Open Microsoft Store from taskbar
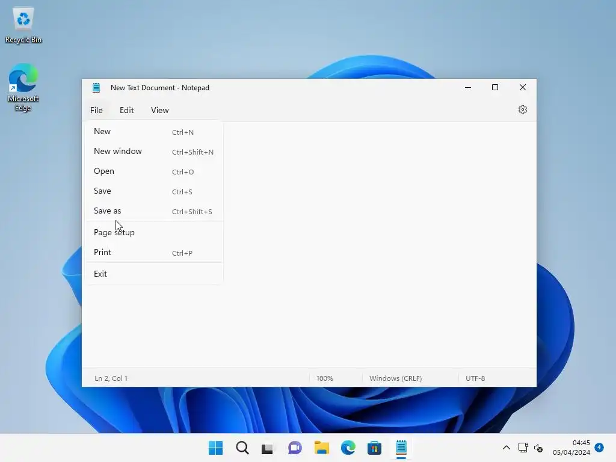This screenshot has height=462, width=616. point(374,448)
